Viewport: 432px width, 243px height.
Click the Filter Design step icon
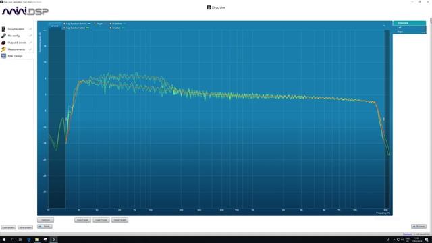tap(3, 56)
